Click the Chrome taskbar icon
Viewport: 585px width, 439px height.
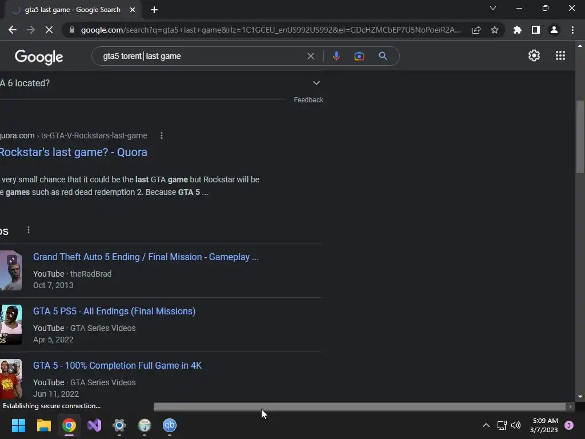click(69, 425)
